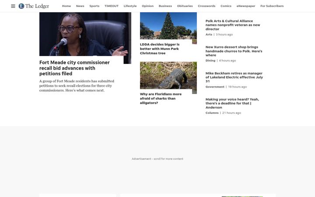Go to the Home nav item
The image size is (315, 197).
tap(66, 6)
